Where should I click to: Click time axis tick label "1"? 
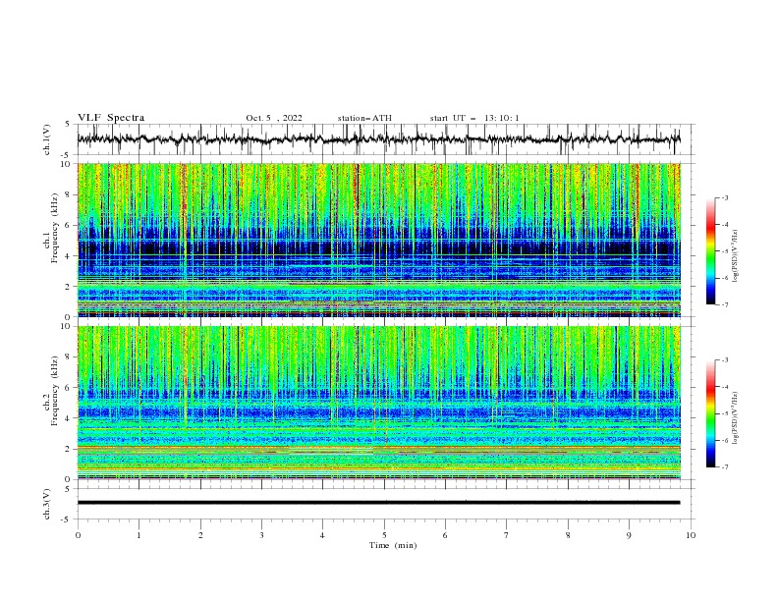[x=139, y=535]
